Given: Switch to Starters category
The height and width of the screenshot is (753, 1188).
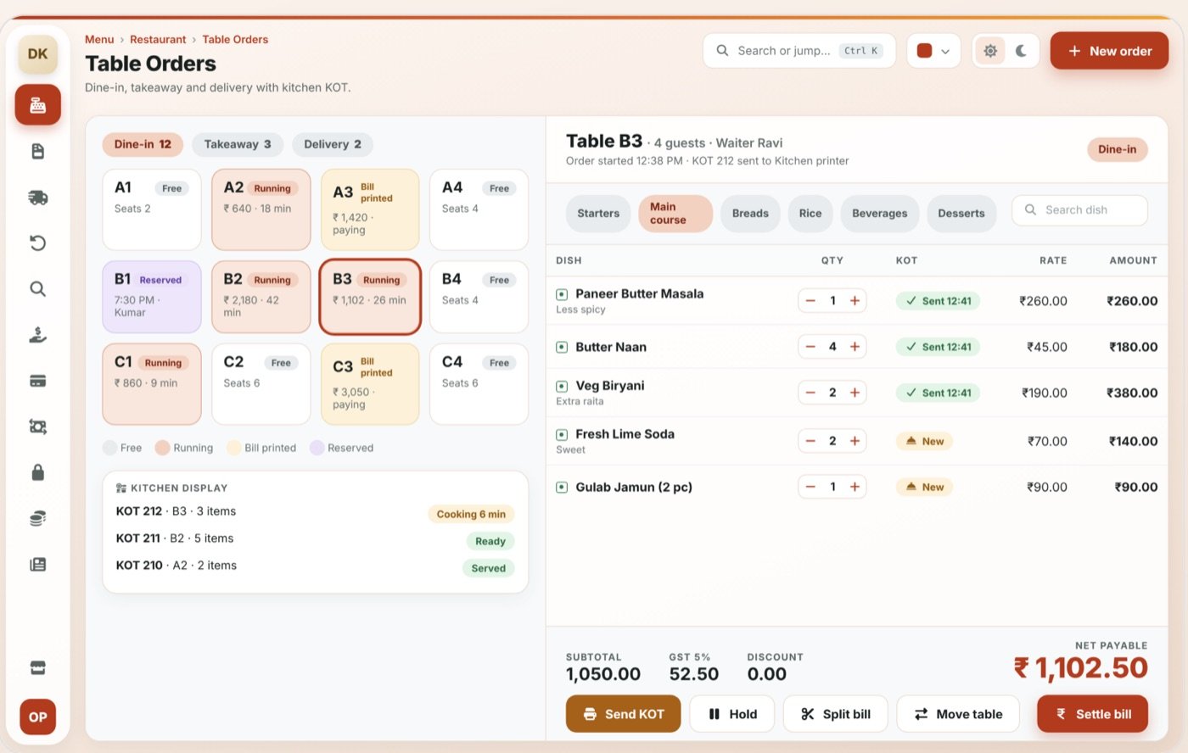Looking at the screenshot, I should pos(598,214).
